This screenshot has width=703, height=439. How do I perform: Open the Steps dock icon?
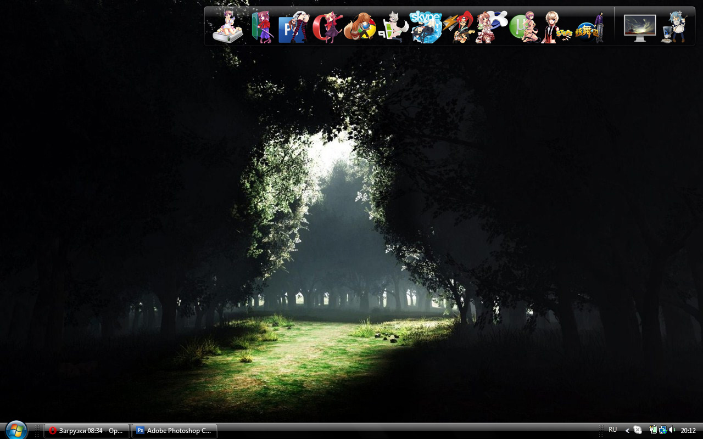click(556, 27)
